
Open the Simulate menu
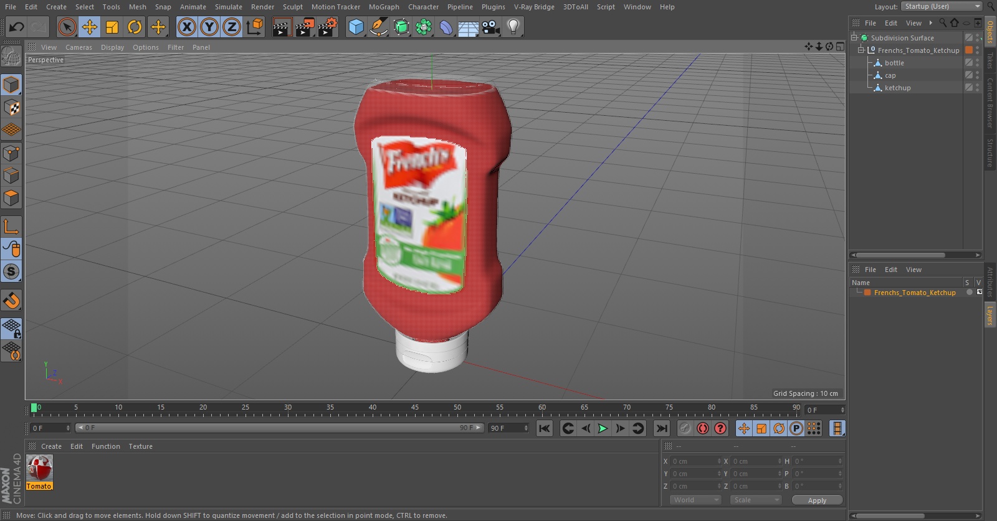point(228,7)
